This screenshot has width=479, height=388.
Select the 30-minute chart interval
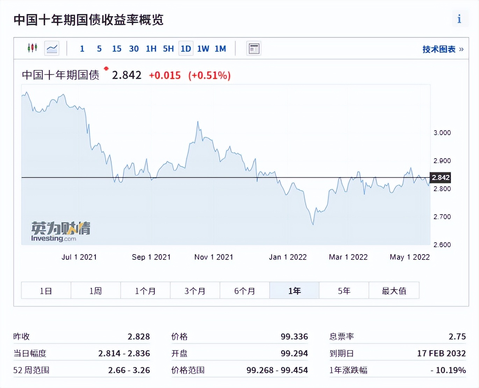[x=134, y=48]
